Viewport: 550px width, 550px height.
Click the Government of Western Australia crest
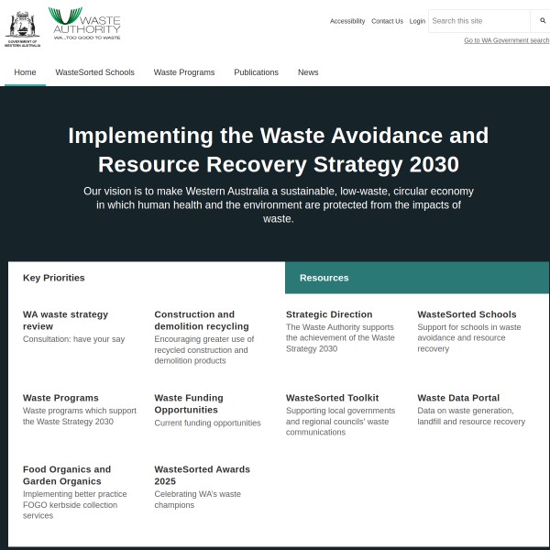pyautogui.click(x=22, y=27)
